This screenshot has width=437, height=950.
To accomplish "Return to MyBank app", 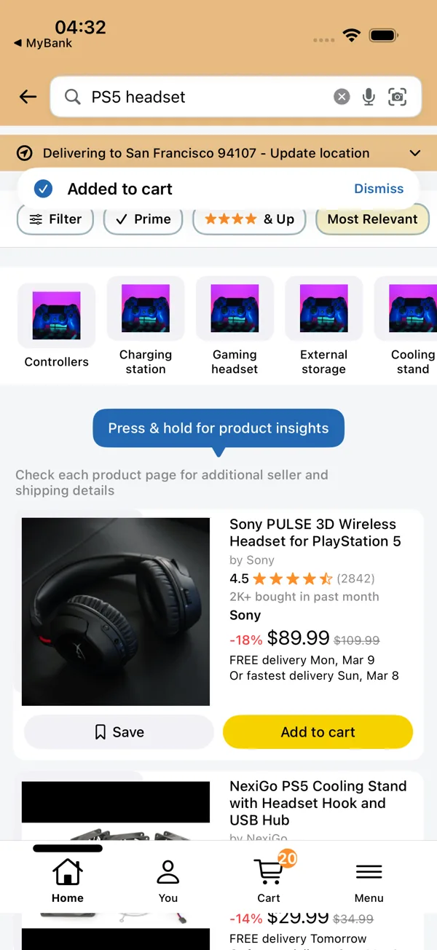I will point(43,44).
